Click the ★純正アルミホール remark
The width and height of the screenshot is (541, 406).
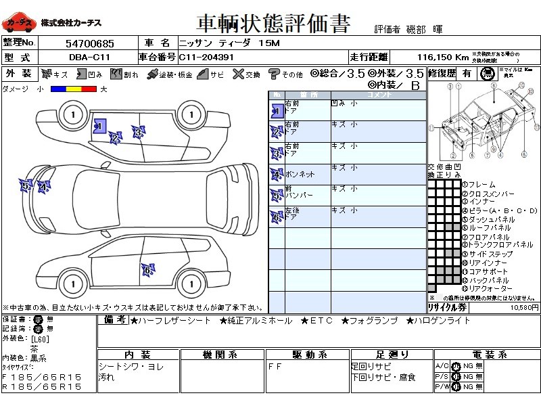256,321
